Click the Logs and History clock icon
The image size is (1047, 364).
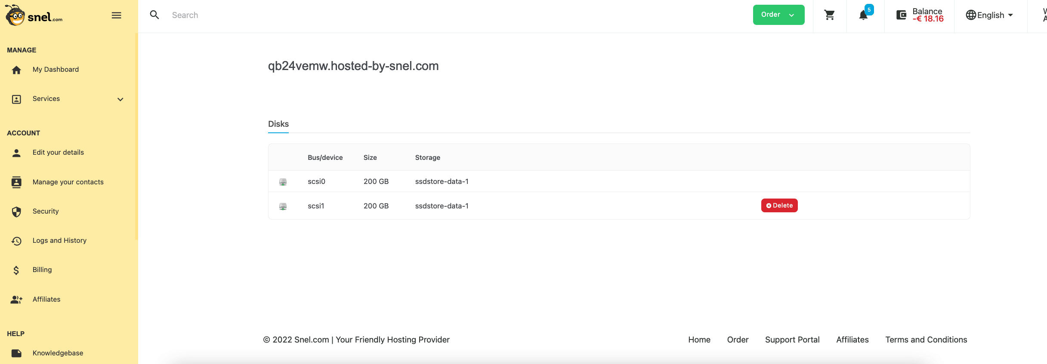click(x=16, y=241)
